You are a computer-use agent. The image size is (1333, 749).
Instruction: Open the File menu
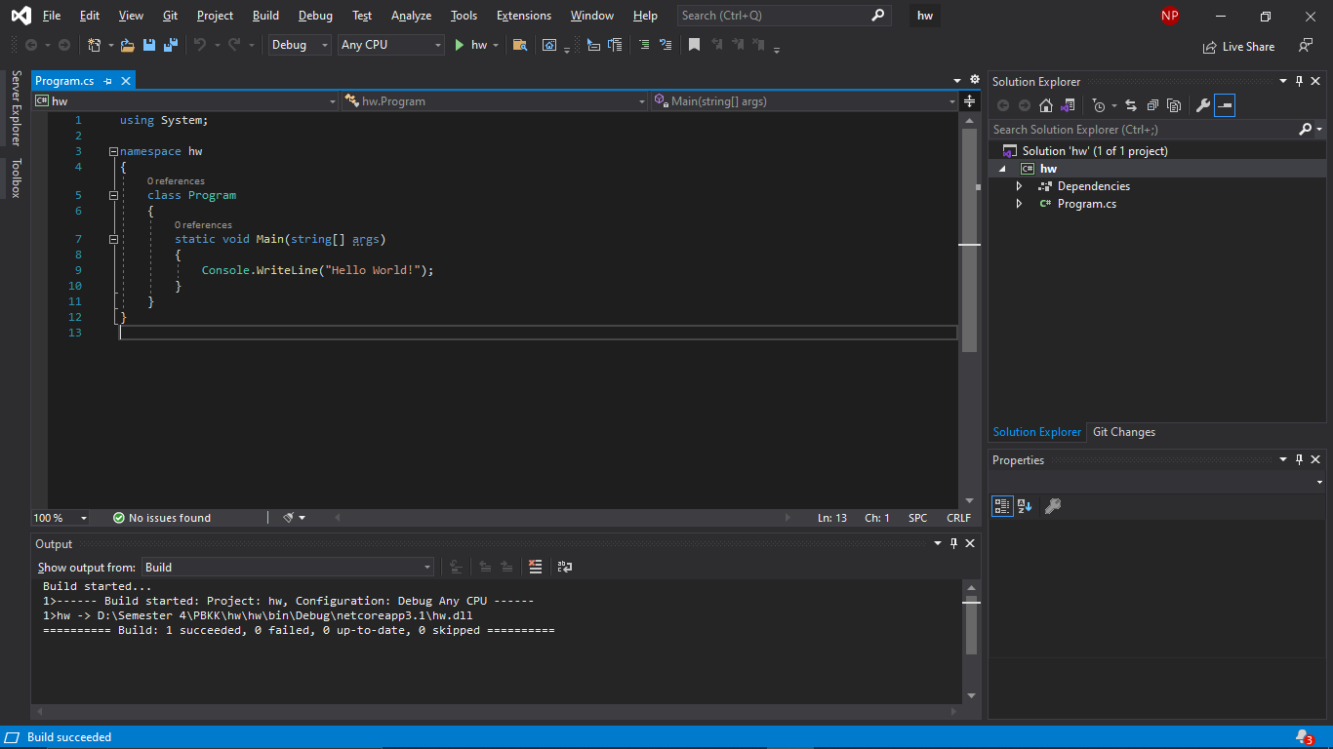point(52,16)
